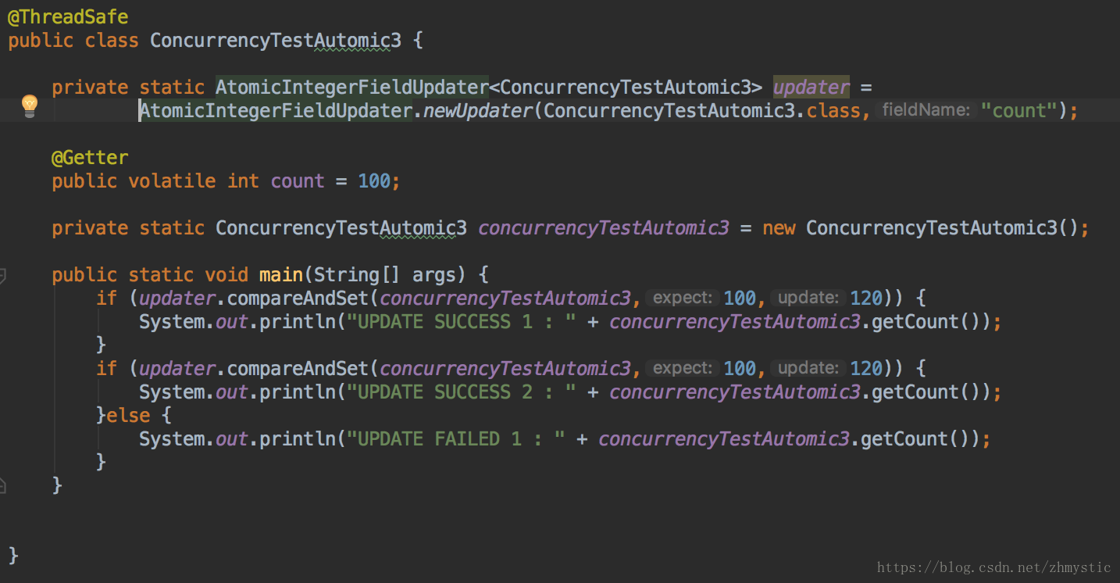Click the int type keyword
The width and height of the screenshot is (1120, 583).
(243, 181)
